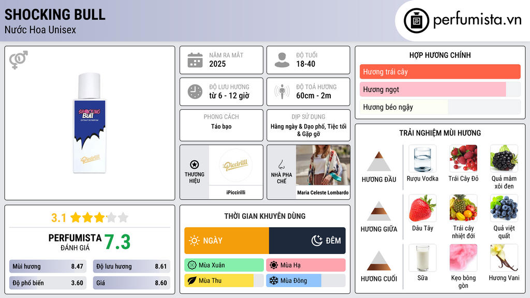Click the leaf icon beside Mùa Thu
The height and width of the screenshot is (298, 530).
pos(192,281)
